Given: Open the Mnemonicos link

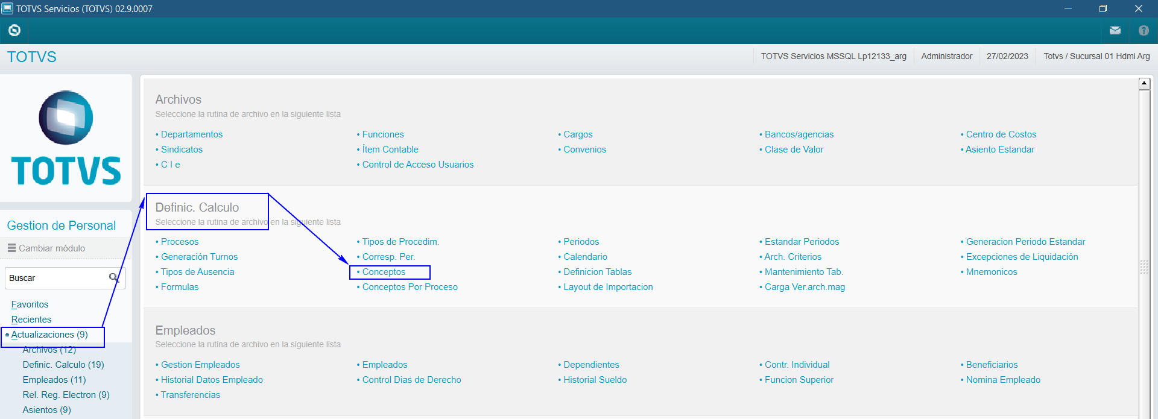Looking at the screenshot, I should (x=992, y=272).
